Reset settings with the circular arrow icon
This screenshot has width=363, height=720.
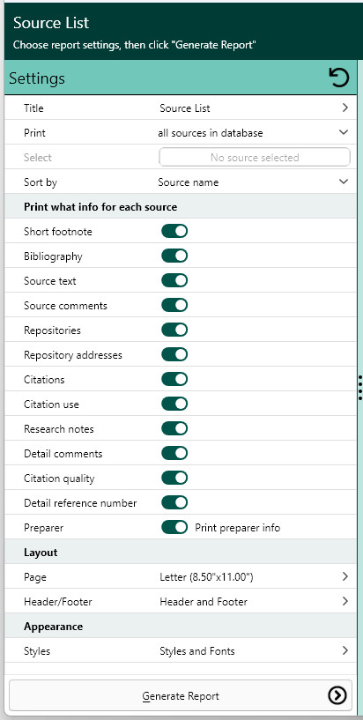tap(339, 78)
